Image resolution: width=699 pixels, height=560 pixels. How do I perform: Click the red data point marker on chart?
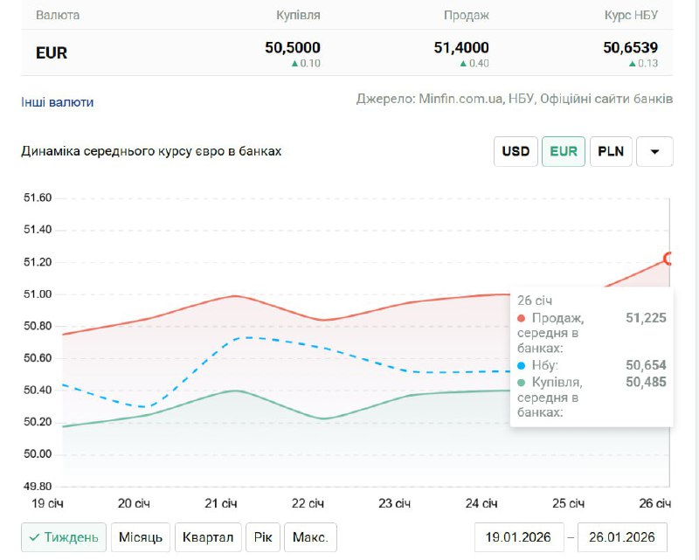669,259
